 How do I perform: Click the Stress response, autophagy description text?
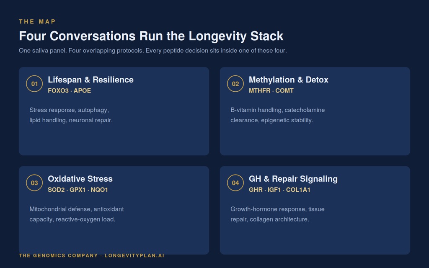tap(71, 115)
